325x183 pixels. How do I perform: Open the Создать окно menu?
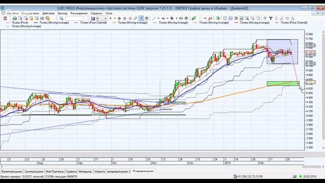coord(30,13)
